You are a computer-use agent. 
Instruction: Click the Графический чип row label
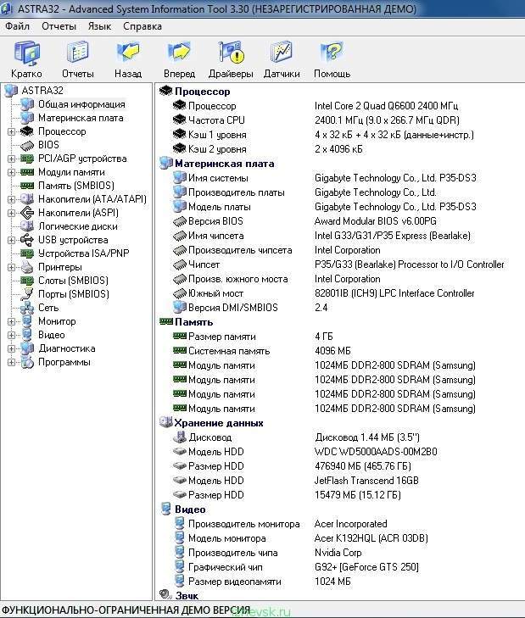pyautogui.click(x=226, y=567)
